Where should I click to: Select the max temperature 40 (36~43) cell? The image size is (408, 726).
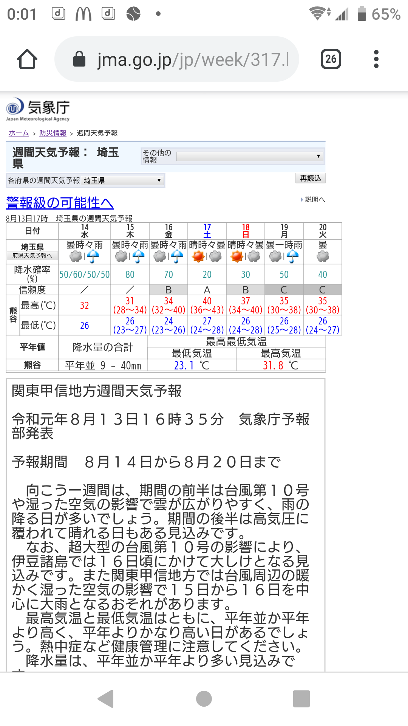coord(207,306)
